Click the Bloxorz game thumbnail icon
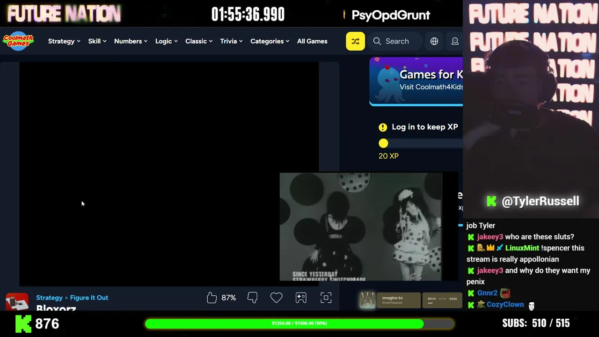 pos(17,302)
